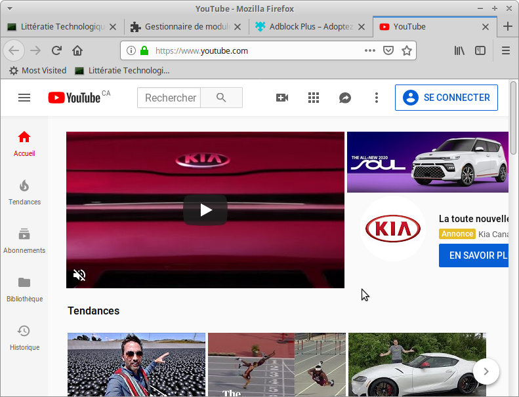The image size is (519, 397).
Task: Click the share arrow messages icon
Action: point(345,98)
